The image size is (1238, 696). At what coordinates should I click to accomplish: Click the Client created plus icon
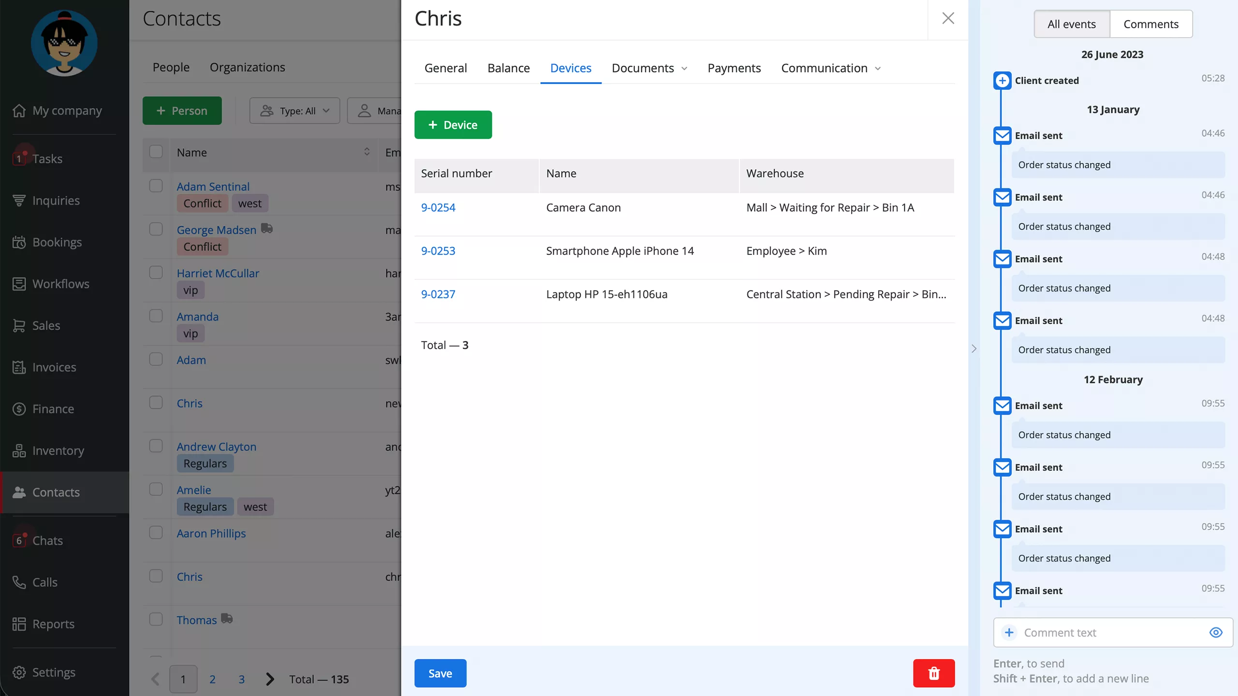1002,81
